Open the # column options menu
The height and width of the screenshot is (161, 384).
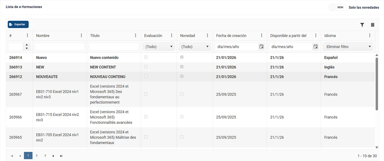coord(27,35)
